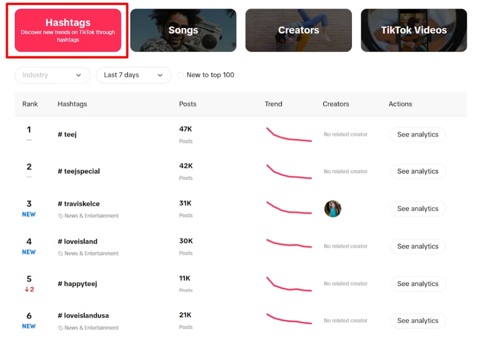The width and height of the screenshot is (493, 345).
Task: Open the traviskelce related creator avatar
Action: pos(333,209)
